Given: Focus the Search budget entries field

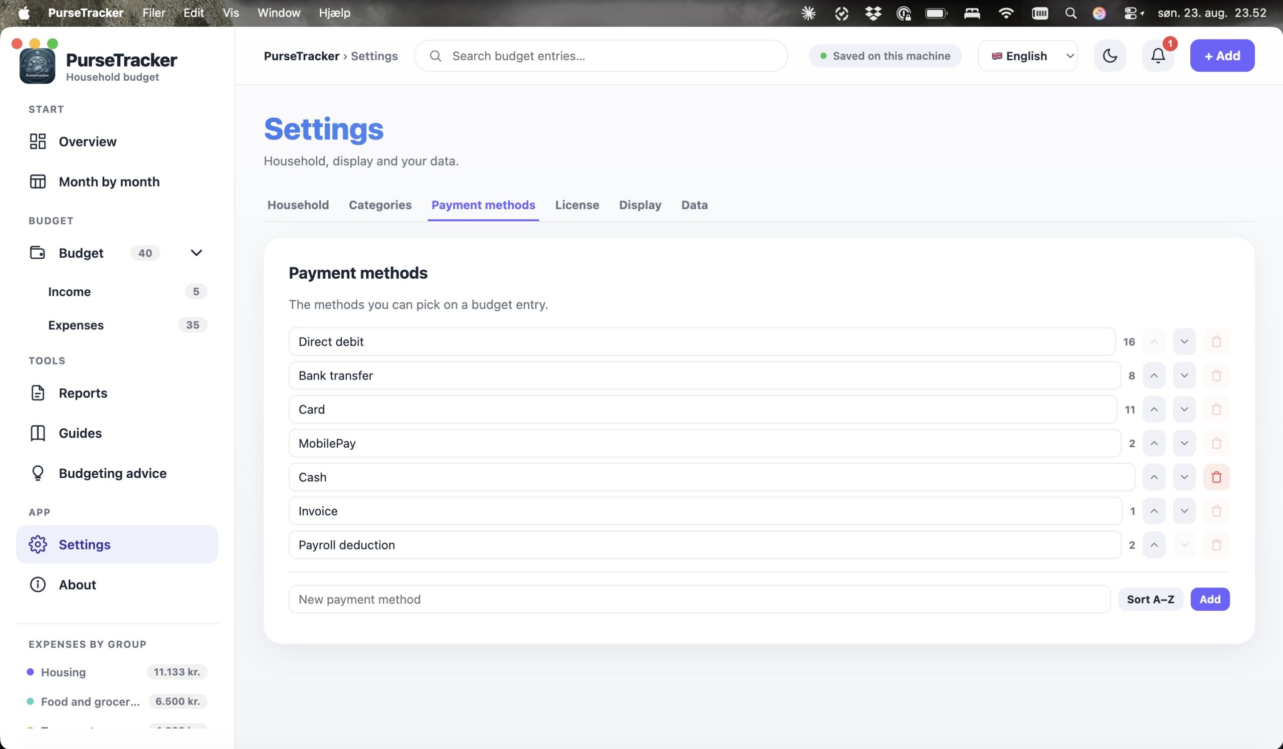Looking at the screenshot, I should tap(601, 56).
